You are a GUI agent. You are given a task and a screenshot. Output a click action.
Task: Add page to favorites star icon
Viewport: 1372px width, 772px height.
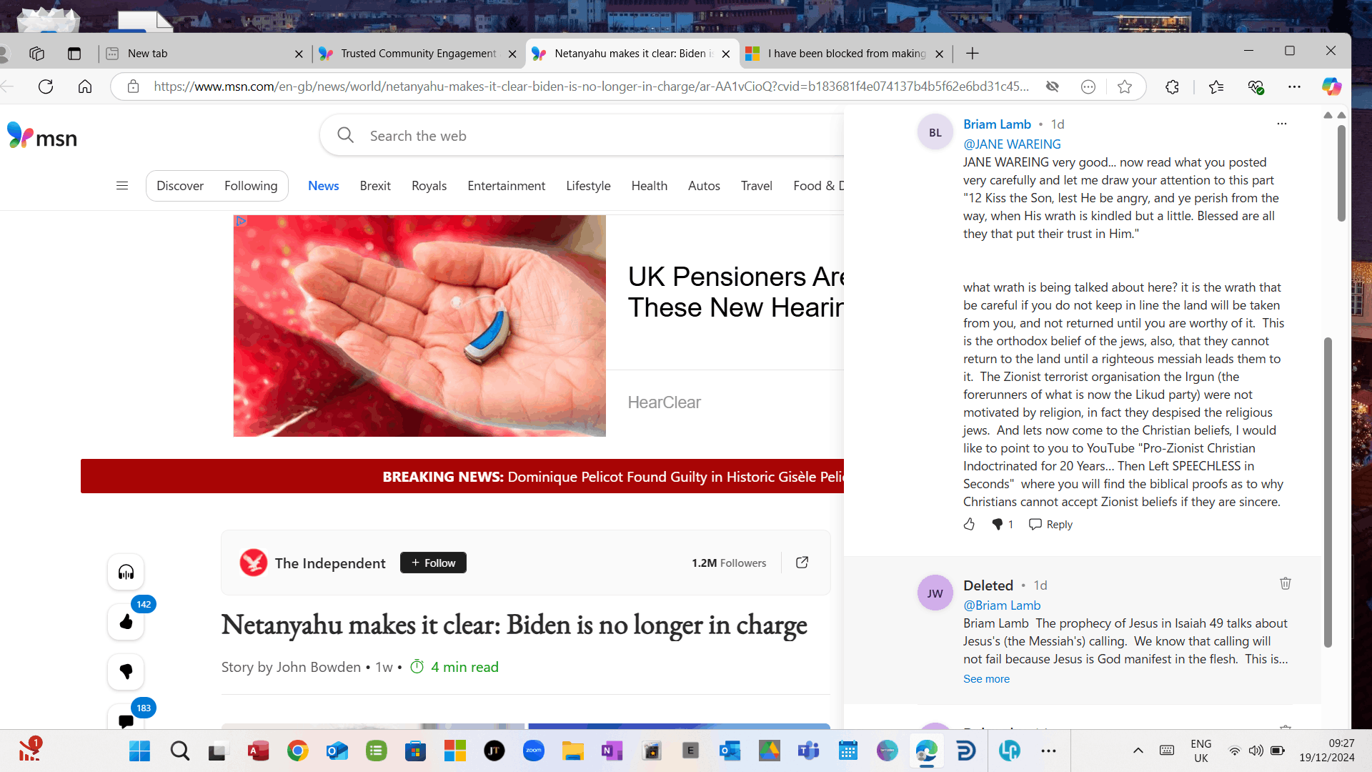tap(1124, 86)
